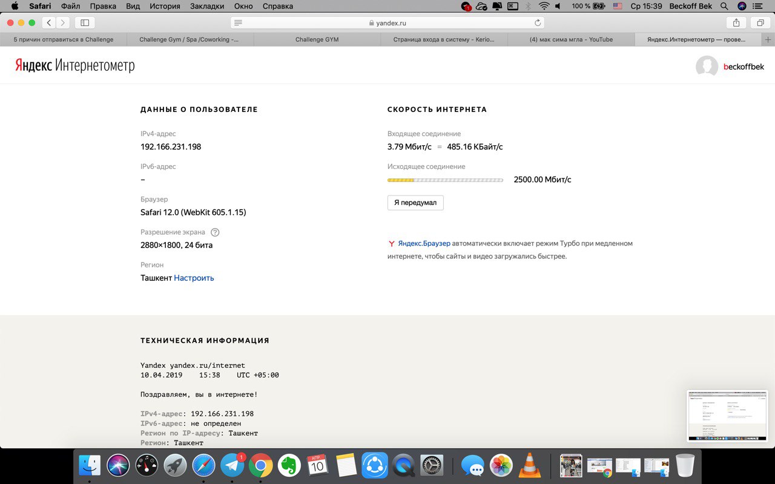Add a new tab with plus button

(x=768, y=39)
